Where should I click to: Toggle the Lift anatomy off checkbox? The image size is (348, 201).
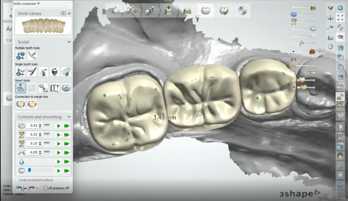[x=45, y=188]
